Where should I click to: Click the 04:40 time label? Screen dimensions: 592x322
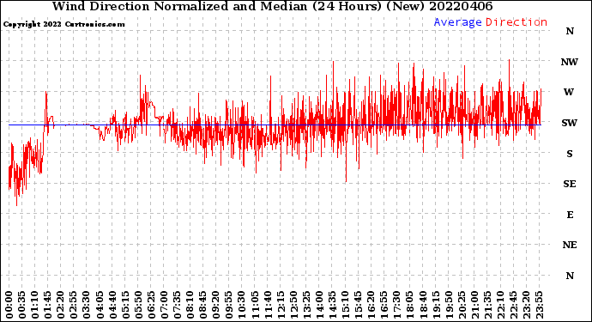click(112, 305)
